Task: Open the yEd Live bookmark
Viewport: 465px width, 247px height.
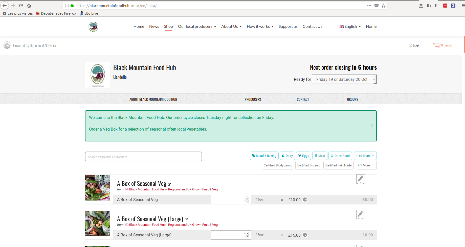Action: click(x=89, y=13)
